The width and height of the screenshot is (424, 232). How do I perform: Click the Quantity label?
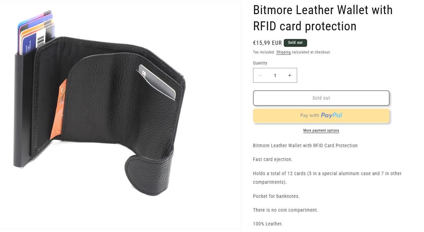click(x=260, y=63)
